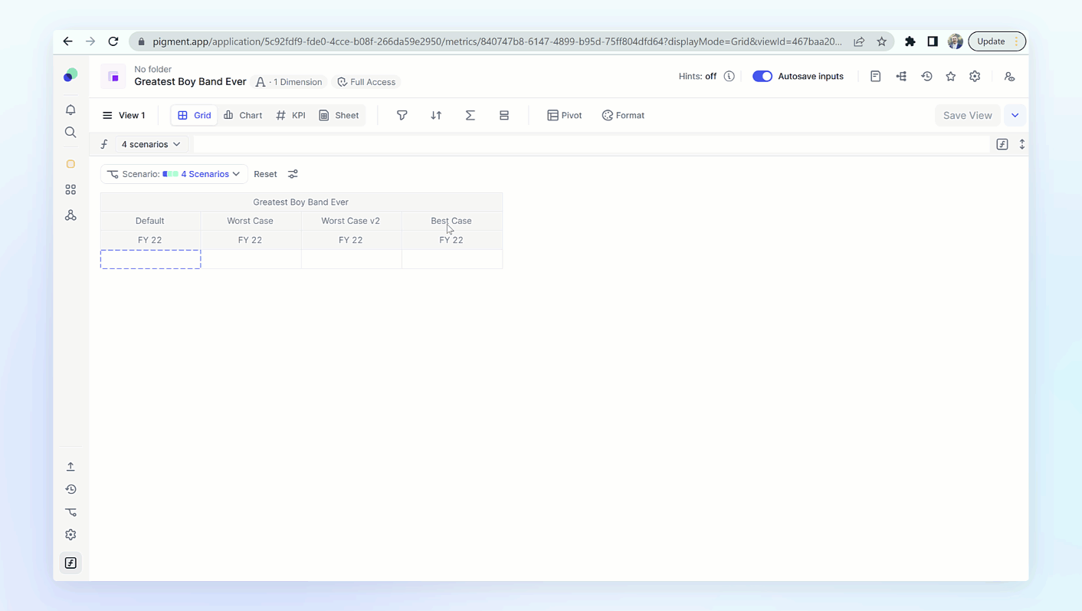Select the Default FY 22 empty cell
This screenshot has width=1082, height=611.
tap(151, 259)
